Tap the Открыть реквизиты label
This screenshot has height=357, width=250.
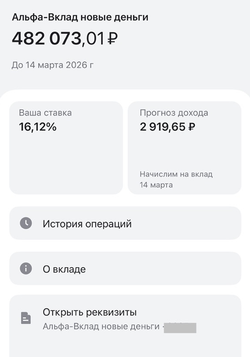coord(90,312)
